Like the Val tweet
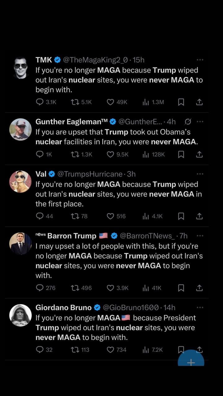223x396 pixels. [x=111, y=216]
